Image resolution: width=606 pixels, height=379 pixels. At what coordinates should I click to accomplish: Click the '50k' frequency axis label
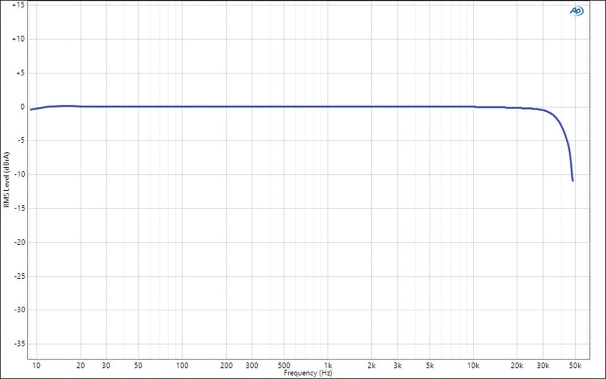click(x=575, y=366)
